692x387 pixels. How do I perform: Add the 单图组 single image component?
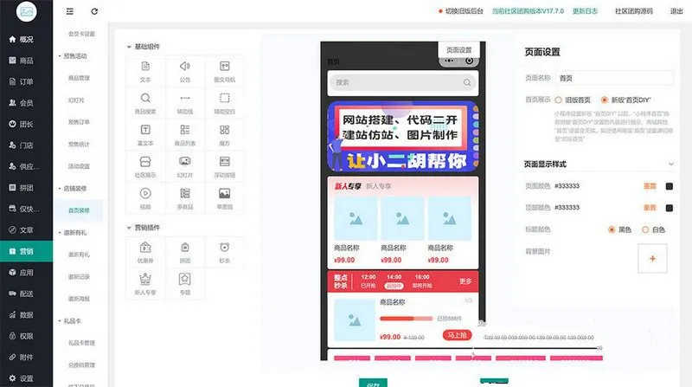[225, 199]
